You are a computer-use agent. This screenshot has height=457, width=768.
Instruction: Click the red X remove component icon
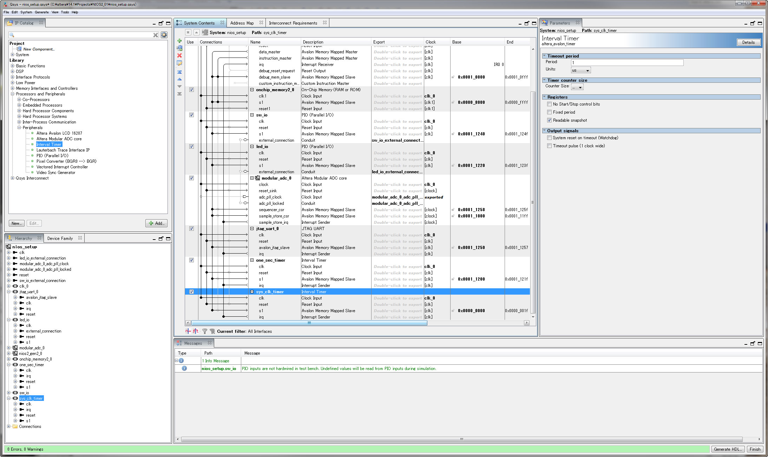[179, 55]
